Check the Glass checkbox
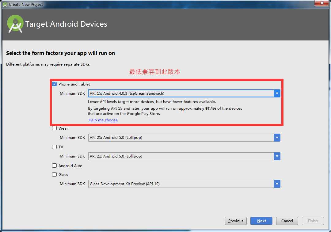This screenshot has width=331, height=232. (55, 174)
